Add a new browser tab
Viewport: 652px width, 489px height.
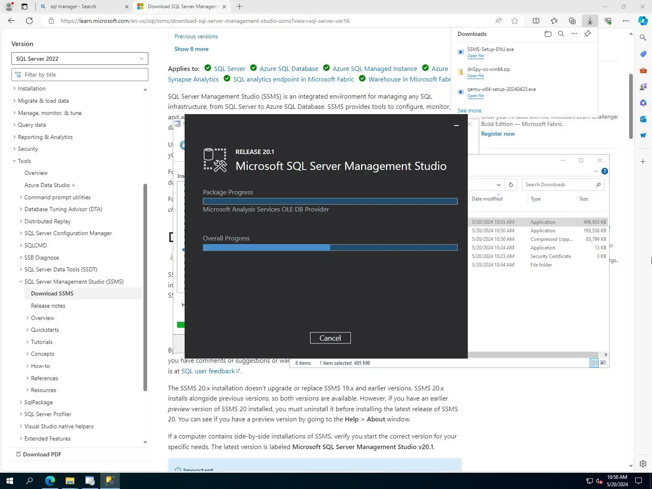tap(239, 7)
